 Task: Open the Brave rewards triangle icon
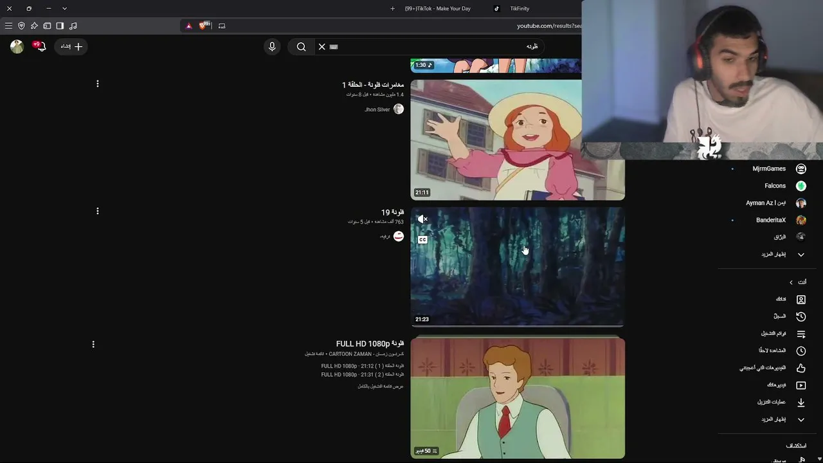click(188, 26)
